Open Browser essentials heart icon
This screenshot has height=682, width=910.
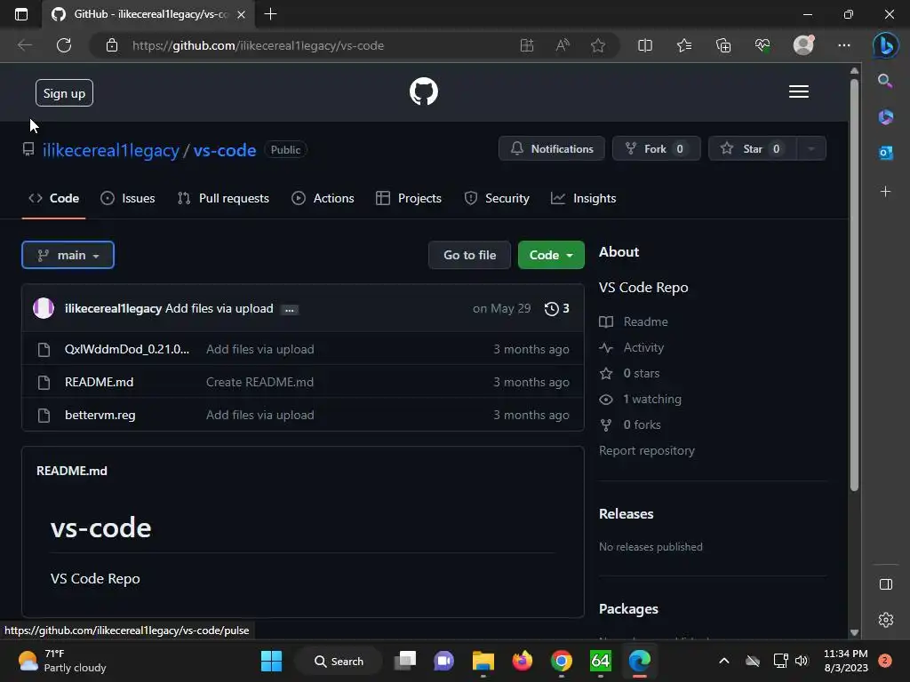(762, 45)
